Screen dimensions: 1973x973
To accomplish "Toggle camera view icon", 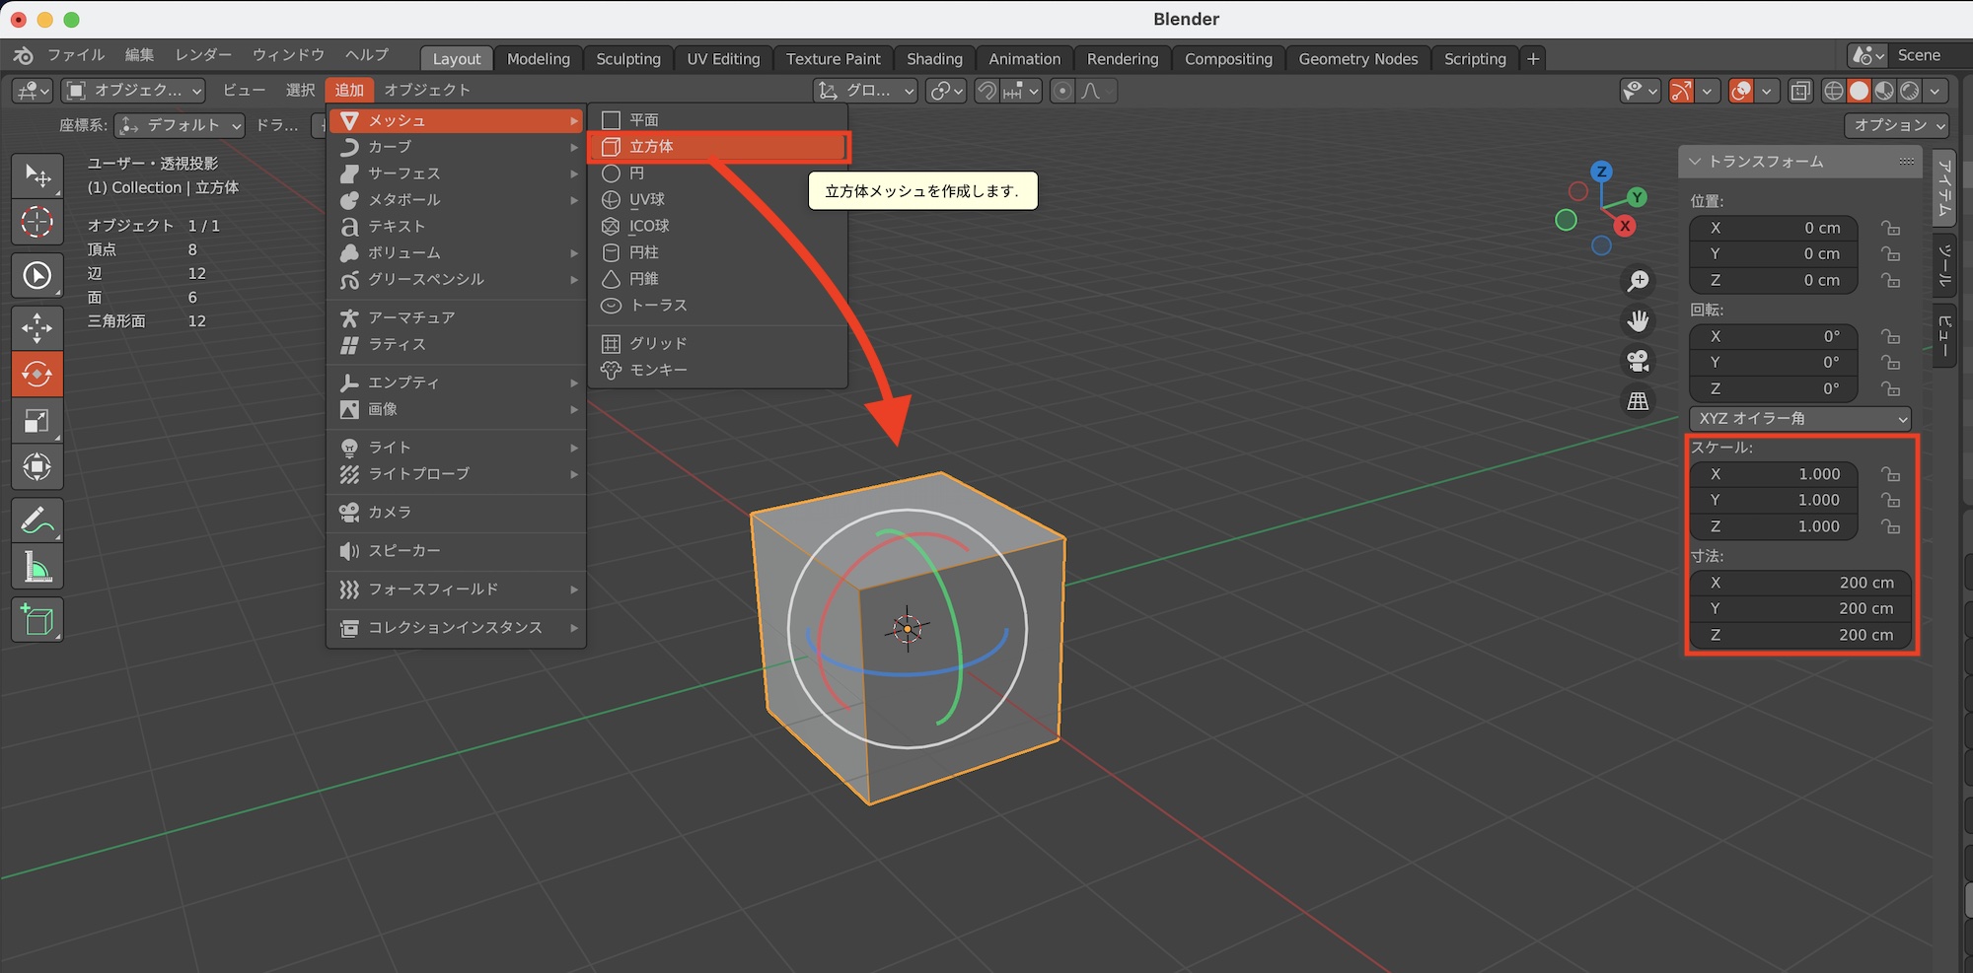I will (x=1638, y=361).
